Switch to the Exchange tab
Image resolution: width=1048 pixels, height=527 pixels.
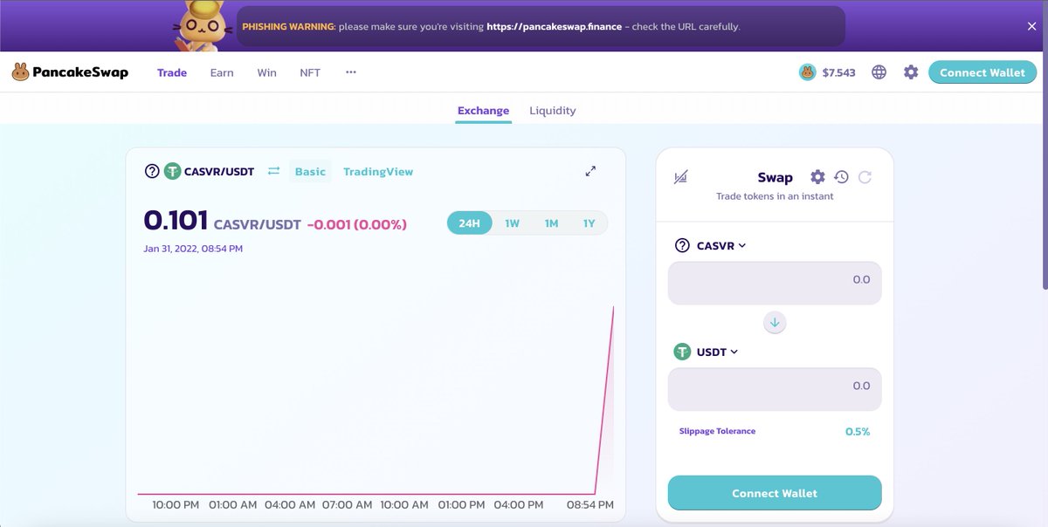pos(483,111)
